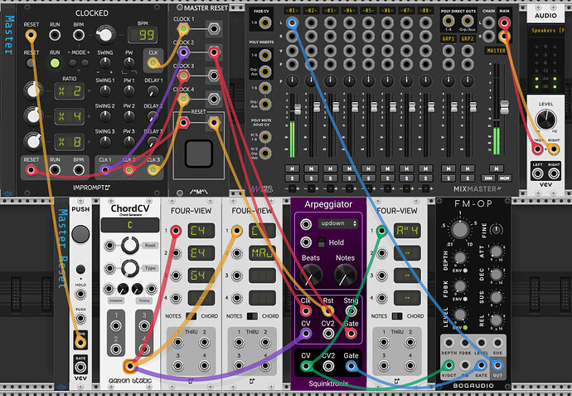572x396 pixels.
Task: Click the CLOCK 1 input jack on Master Reset
Action: pos(183,28)
